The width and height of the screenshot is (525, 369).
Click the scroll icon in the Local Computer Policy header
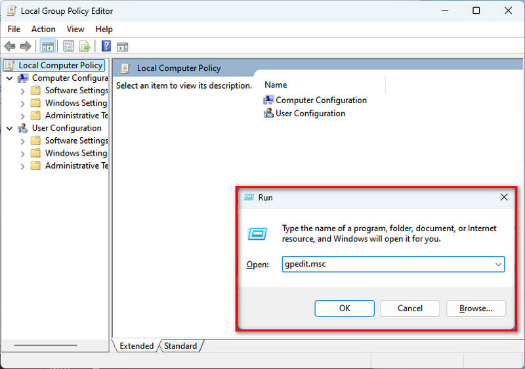point(125,68)
